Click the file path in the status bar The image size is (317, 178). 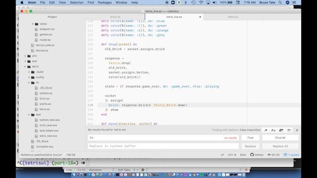tap(42, 155)
